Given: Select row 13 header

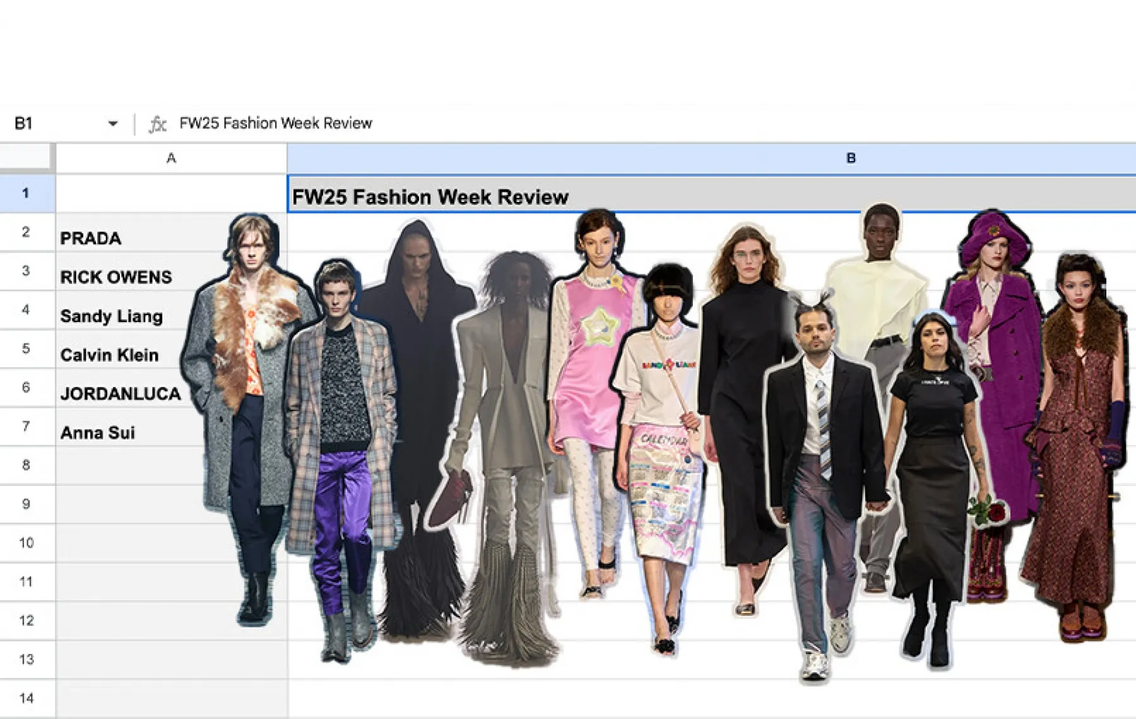Looking at the screenshot, I should (27, 660).
